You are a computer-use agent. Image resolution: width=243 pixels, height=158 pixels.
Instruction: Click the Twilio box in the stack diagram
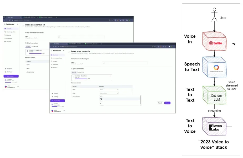[215, 41]
